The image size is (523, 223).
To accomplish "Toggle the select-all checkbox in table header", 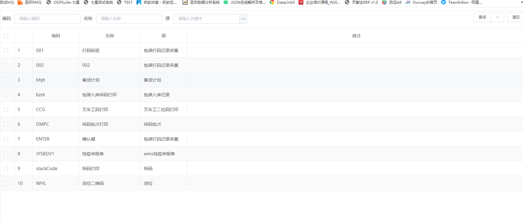I will point(6,36).
